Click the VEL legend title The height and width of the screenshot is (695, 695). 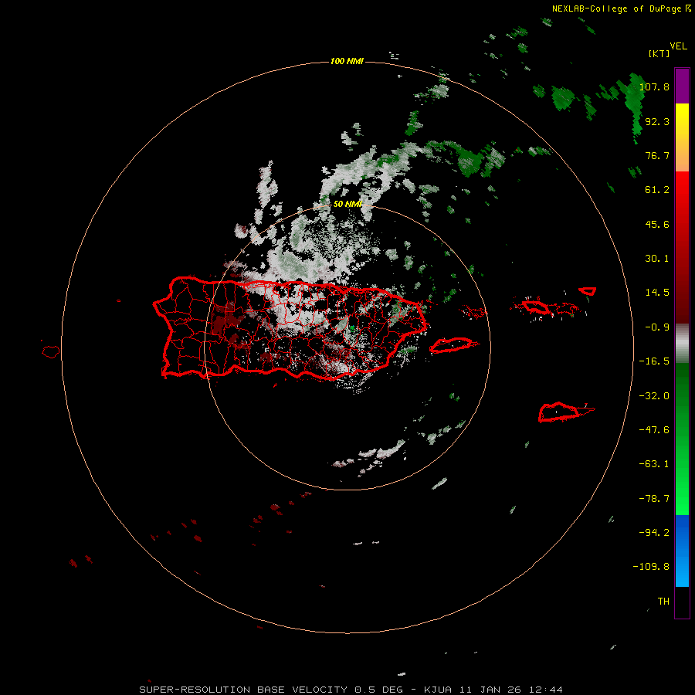tap(678, 46)
